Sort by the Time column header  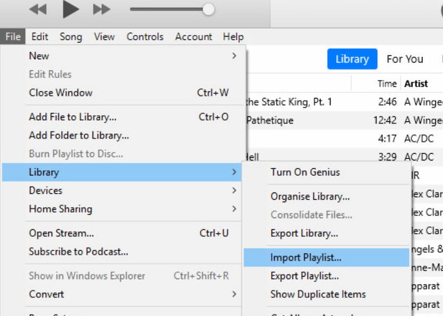376,84
